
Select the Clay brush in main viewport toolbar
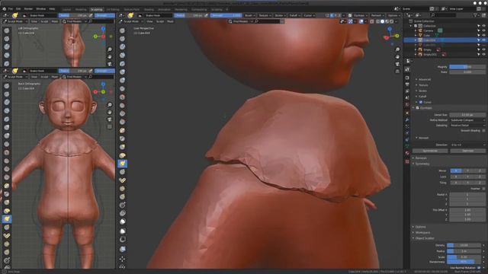(122, 47)
